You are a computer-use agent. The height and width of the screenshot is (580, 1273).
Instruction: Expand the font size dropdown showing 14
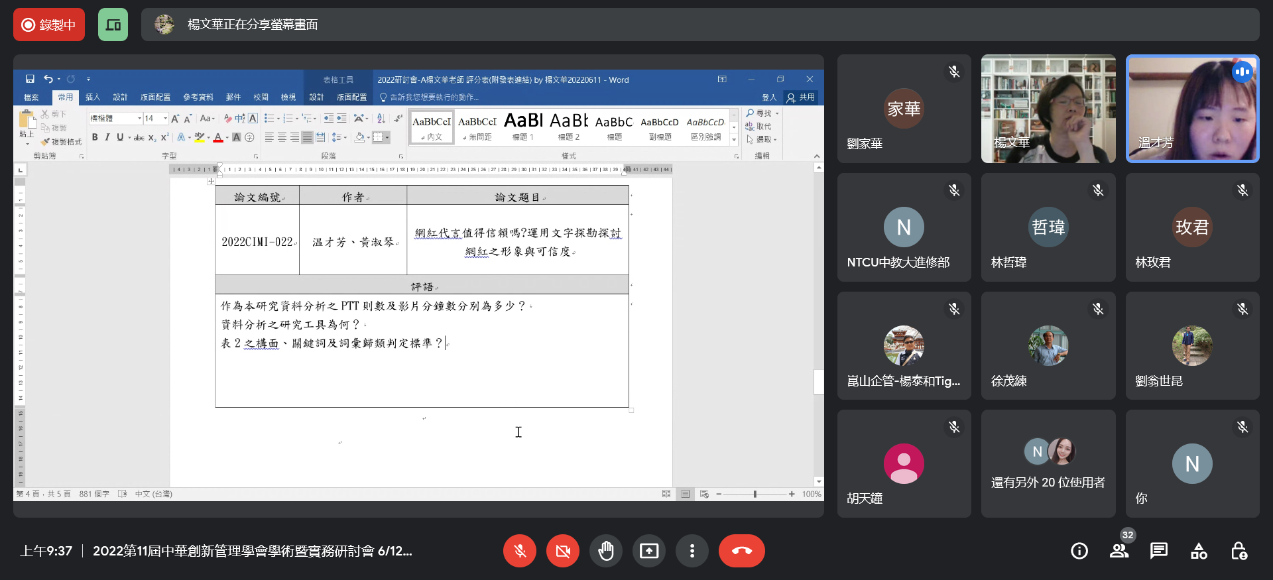pos(165,119)
